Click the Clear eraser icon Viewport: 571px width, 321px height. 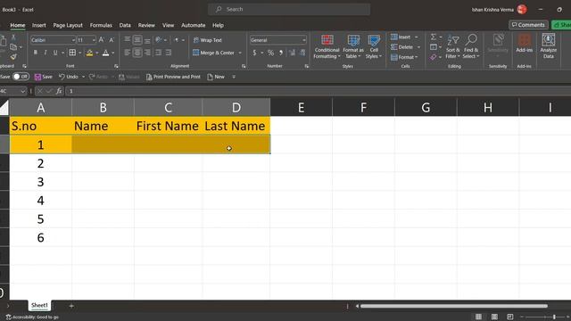point(433,57)
